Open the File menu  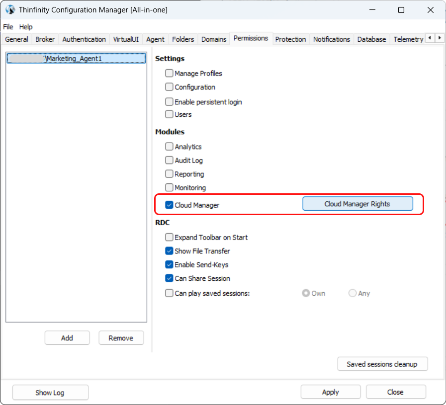(x=8, y=27)
